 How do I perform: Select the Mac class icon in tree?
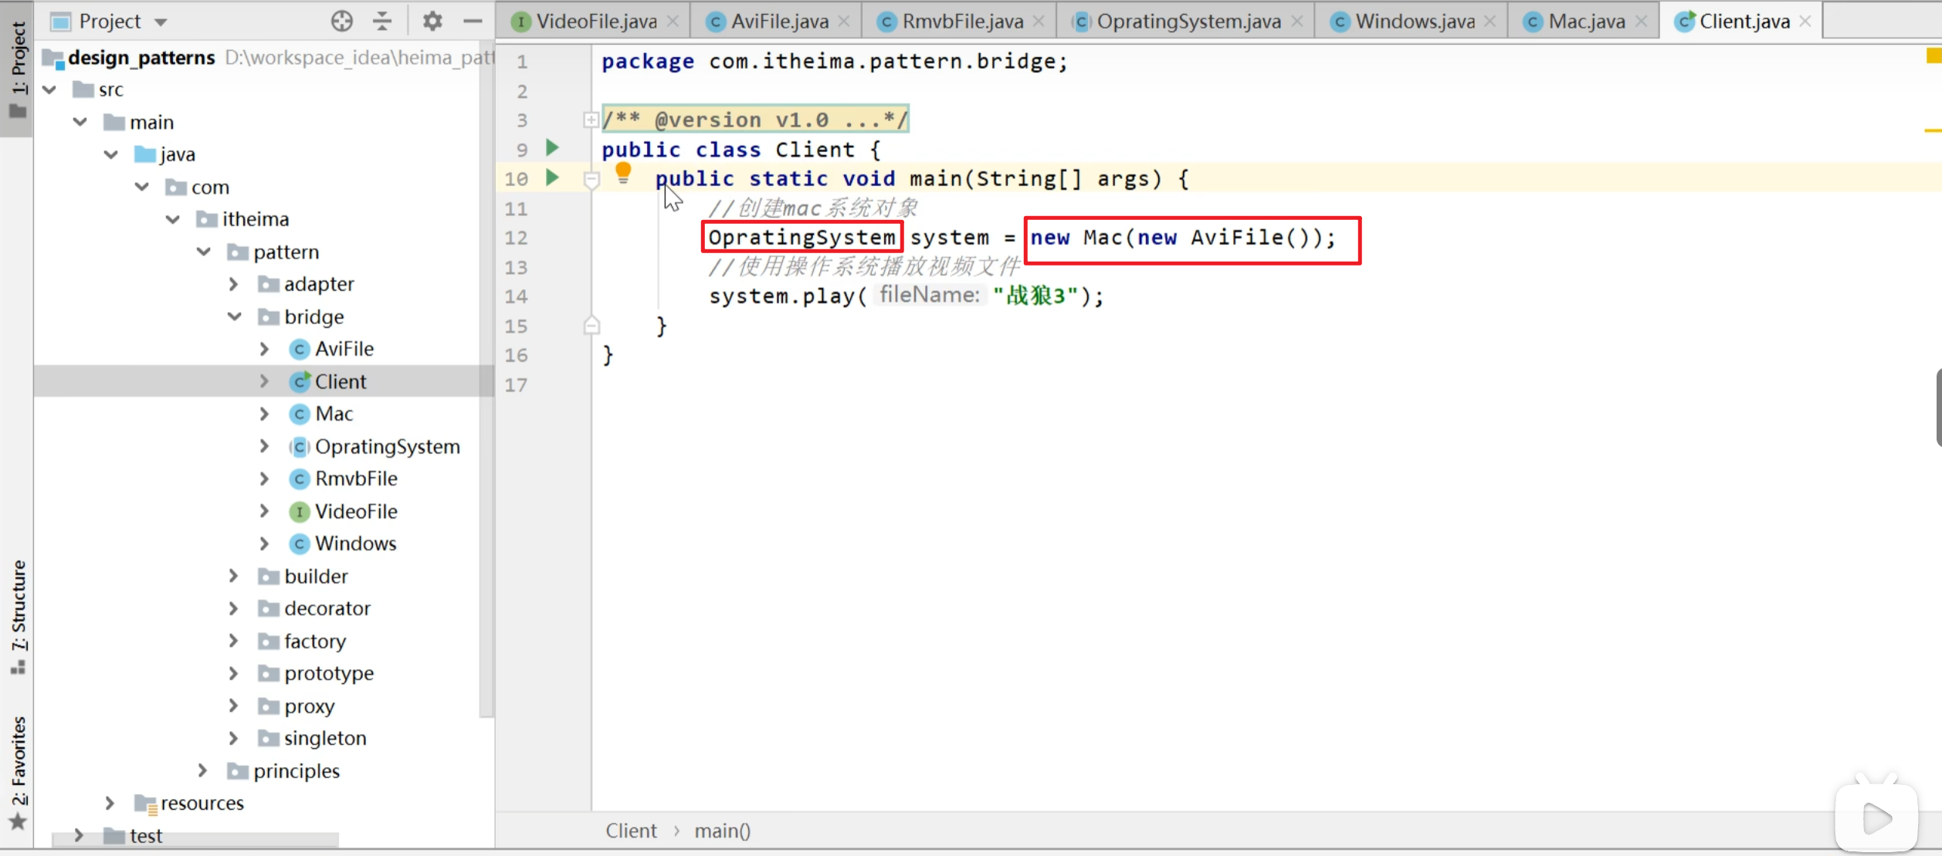(300, 414)
